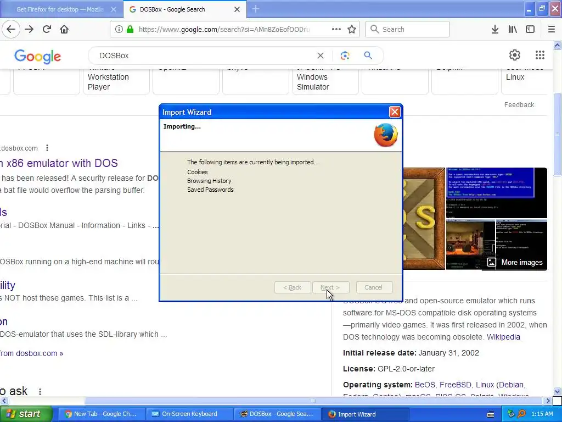Screen dimensions: 562x422
Task: Focus the Firefox toolbar Search field
Action: (x=408, y=29)
